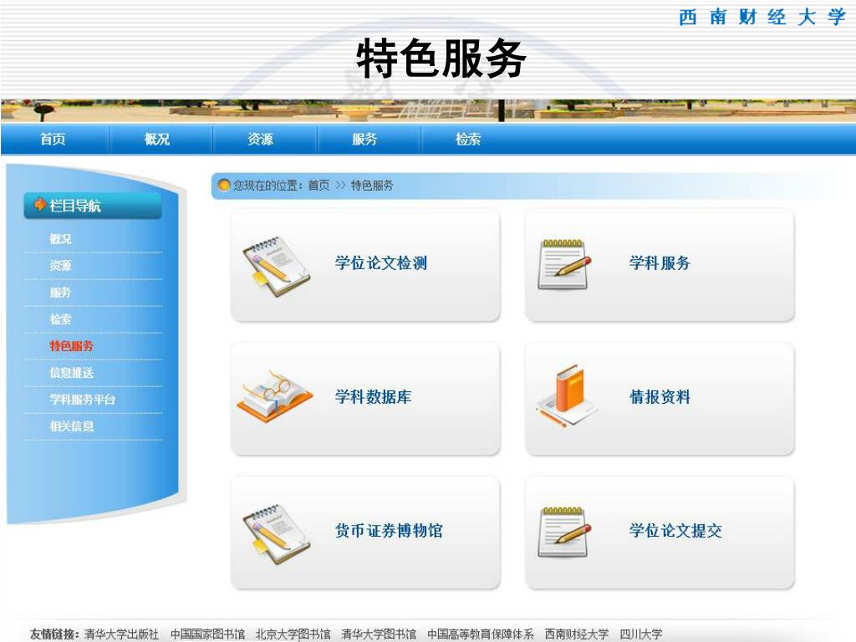
Task: Open the 检索 top navigation tab
Action: 468,140
